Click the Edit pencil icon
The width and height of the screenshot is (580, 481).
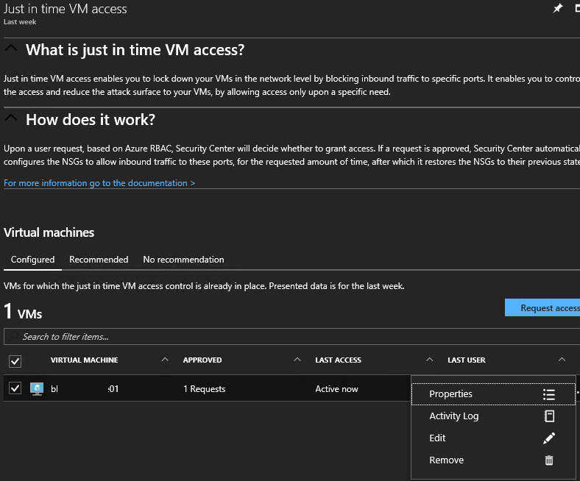(548, 438)
